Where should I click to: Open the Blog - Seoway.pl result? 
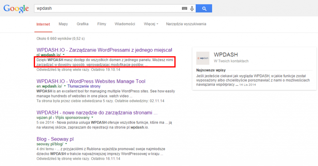[55, 139]
